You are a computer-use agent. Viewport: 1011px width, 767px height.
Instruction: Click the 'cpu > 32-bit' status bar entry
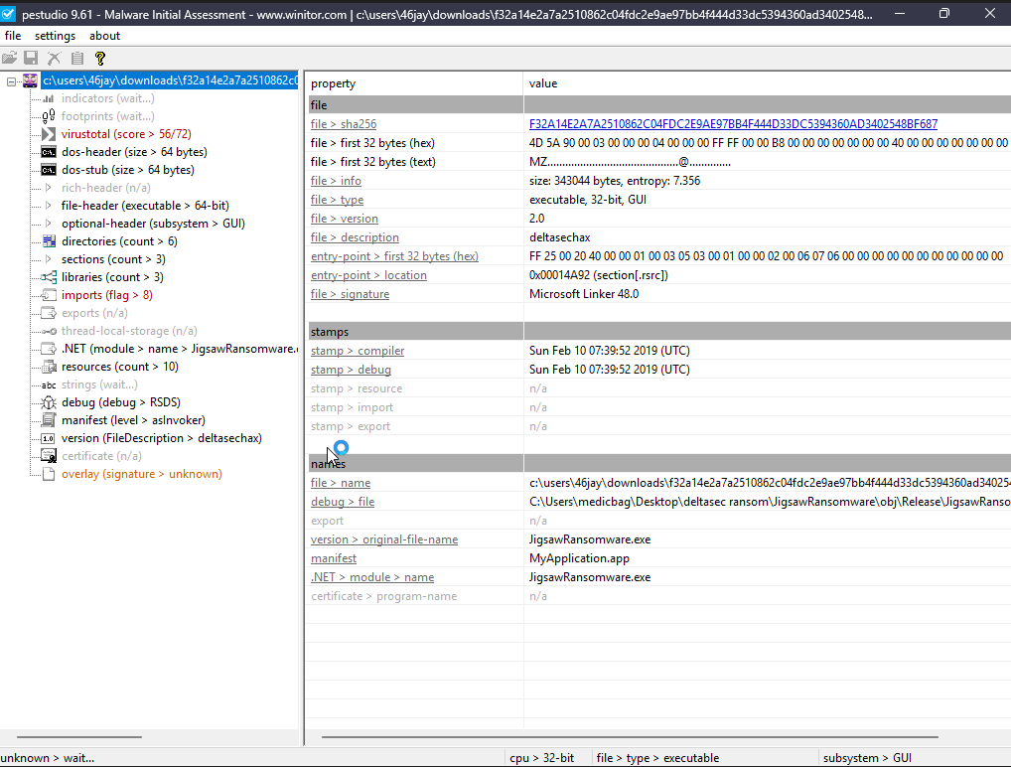coord(541,758)
